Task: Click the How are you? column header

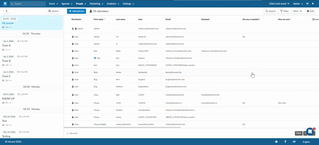Action: pos(284,19)
